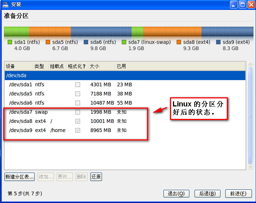Toggle format checkbox for /dev/sda5

click(78, 94)
